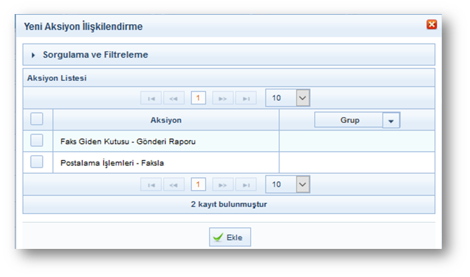Viewport: 470px width, 277px height.
Task: Go to last page in top paginator
Action: [246, 98]
